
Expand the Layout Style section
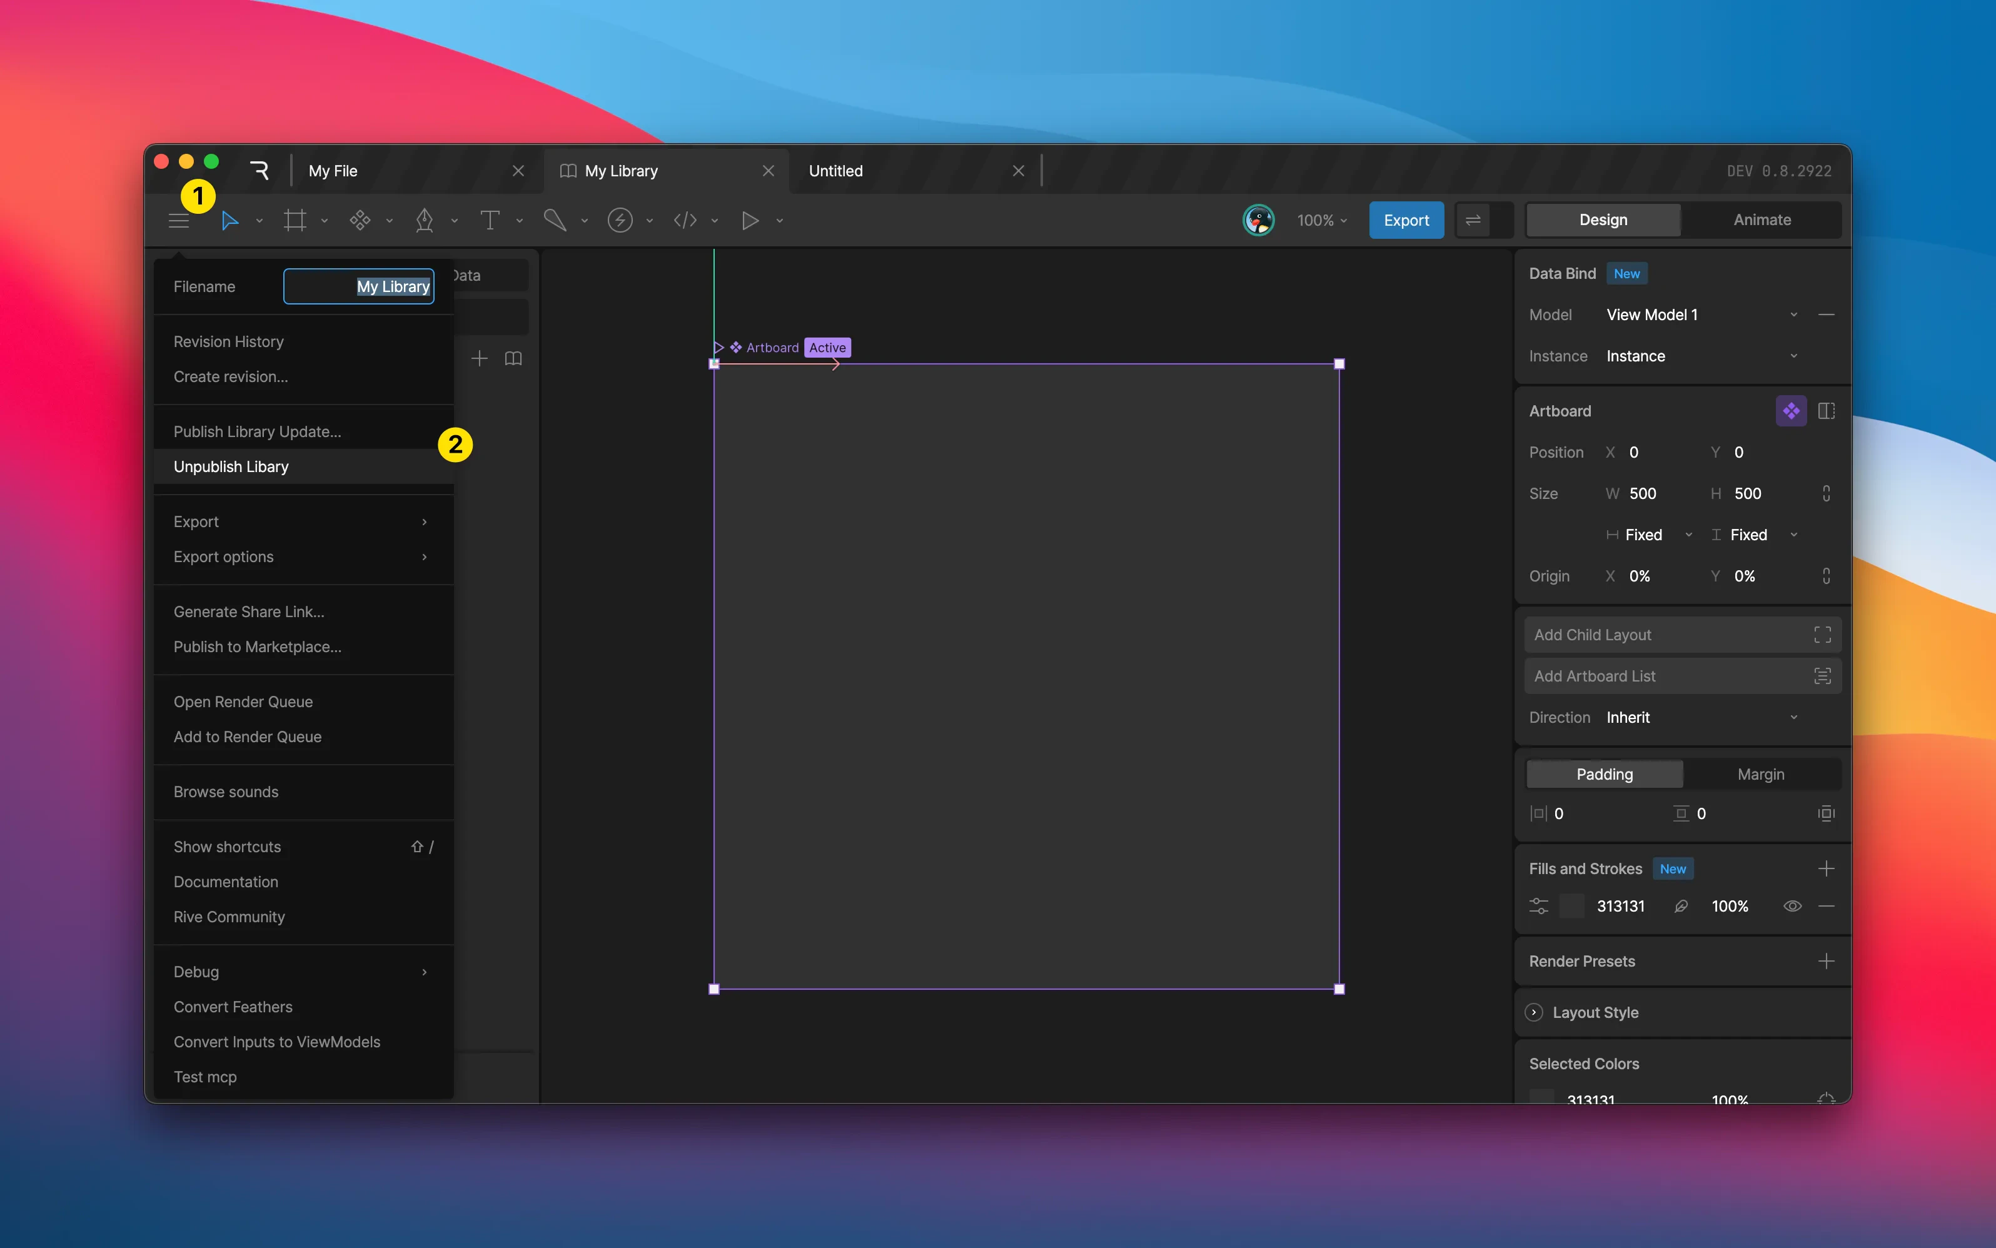[1534, 1012]
